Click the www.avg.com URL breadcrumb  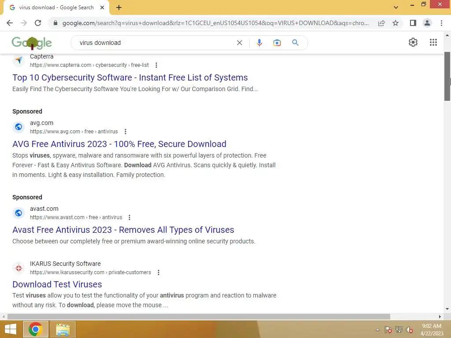click(x=74, y=132)
